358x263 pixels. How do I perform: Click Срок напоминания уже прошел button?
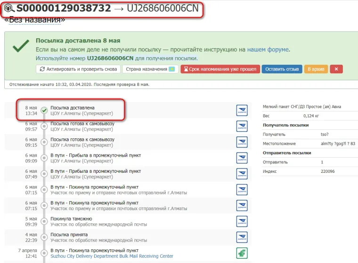coord(220,69)
